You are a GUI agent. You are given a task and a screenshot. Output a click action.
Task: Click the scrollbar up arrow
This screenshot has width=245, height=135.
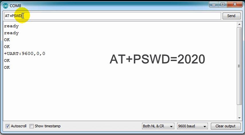pos(239,24)
